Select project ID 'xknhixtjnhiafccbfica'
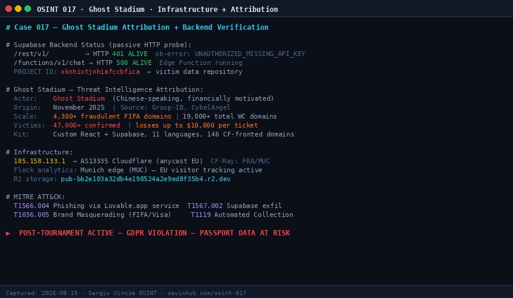The width and height of the screenshot is (513, 298). pyautogui.click(x=100, y=72)
